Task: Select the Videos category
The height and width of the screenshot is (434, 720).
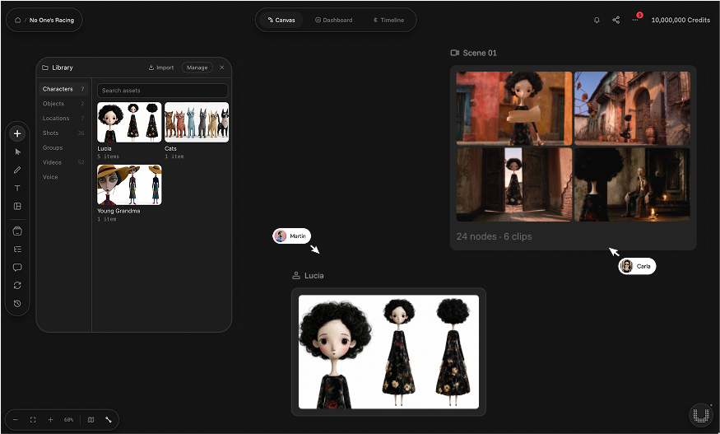Action: click(63, 162)
